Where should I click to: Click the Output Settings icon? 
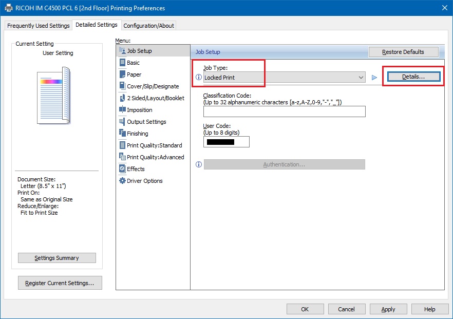click(x=122, y=122)
